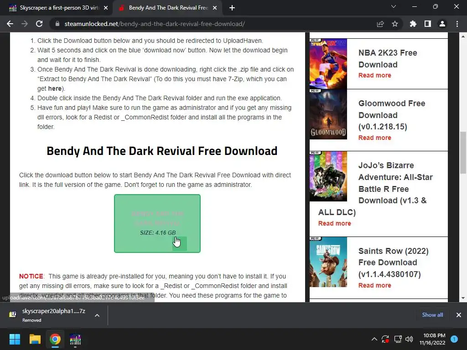Bookmark this page with star
Screen dimensions: 467x350
click(x=395, y=24)
